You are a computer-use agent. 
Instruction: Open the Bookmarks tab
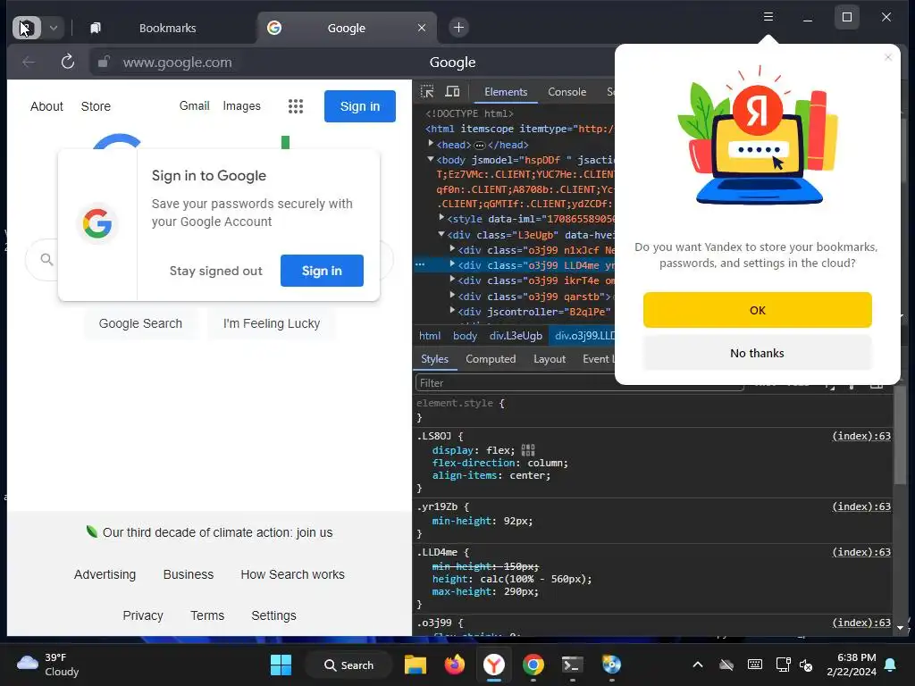point(167,28)
